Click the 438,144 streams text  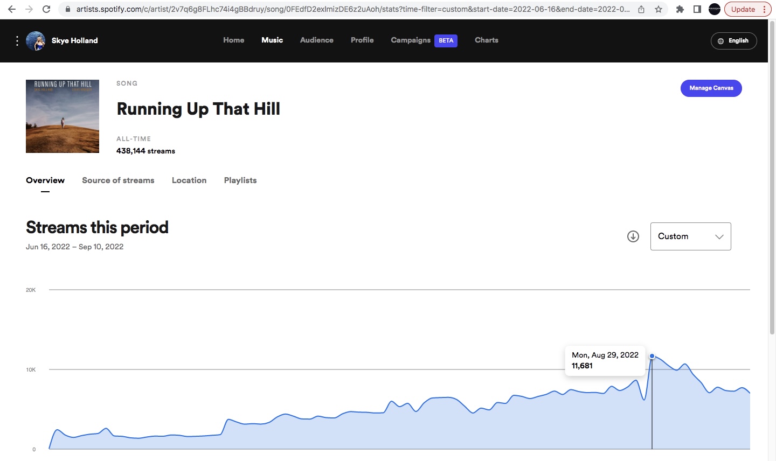pyautogui.click(x=145, y=151)
